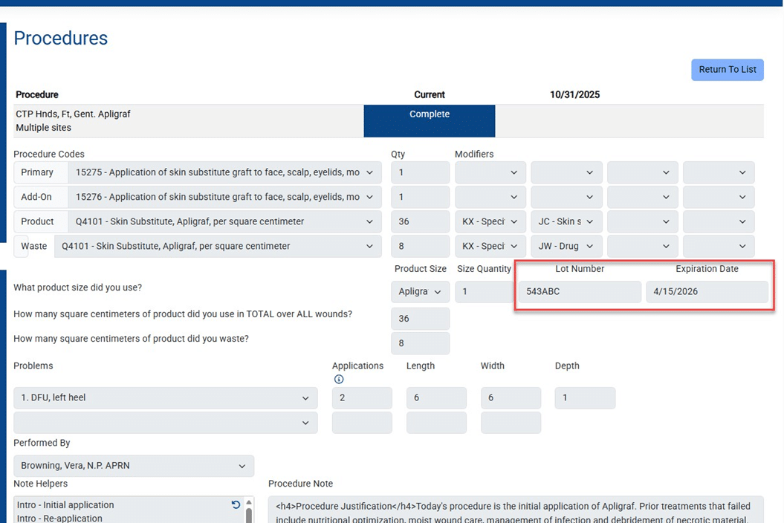
Task: Click the Lot Number field 543ABC
Action: 579,292
